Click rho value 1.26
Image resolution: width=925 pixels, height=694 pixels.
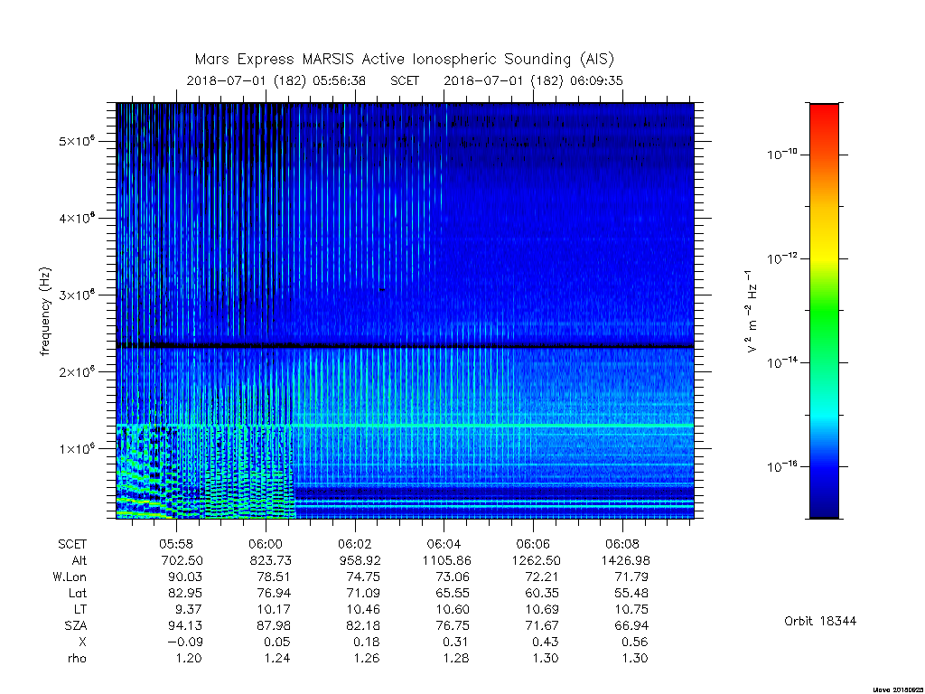(x=367, y=658)
